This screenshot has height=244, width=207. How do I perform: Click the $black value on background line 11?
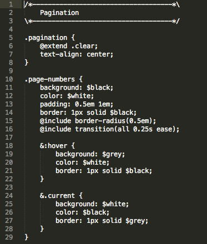tap(98, 88)
